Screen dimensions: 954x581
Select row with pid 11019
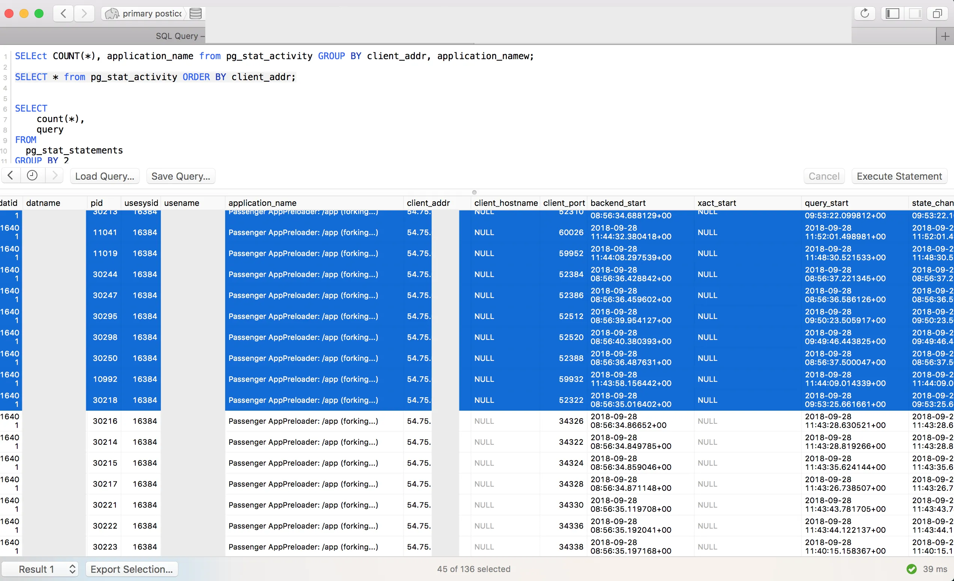pos(477,253)
